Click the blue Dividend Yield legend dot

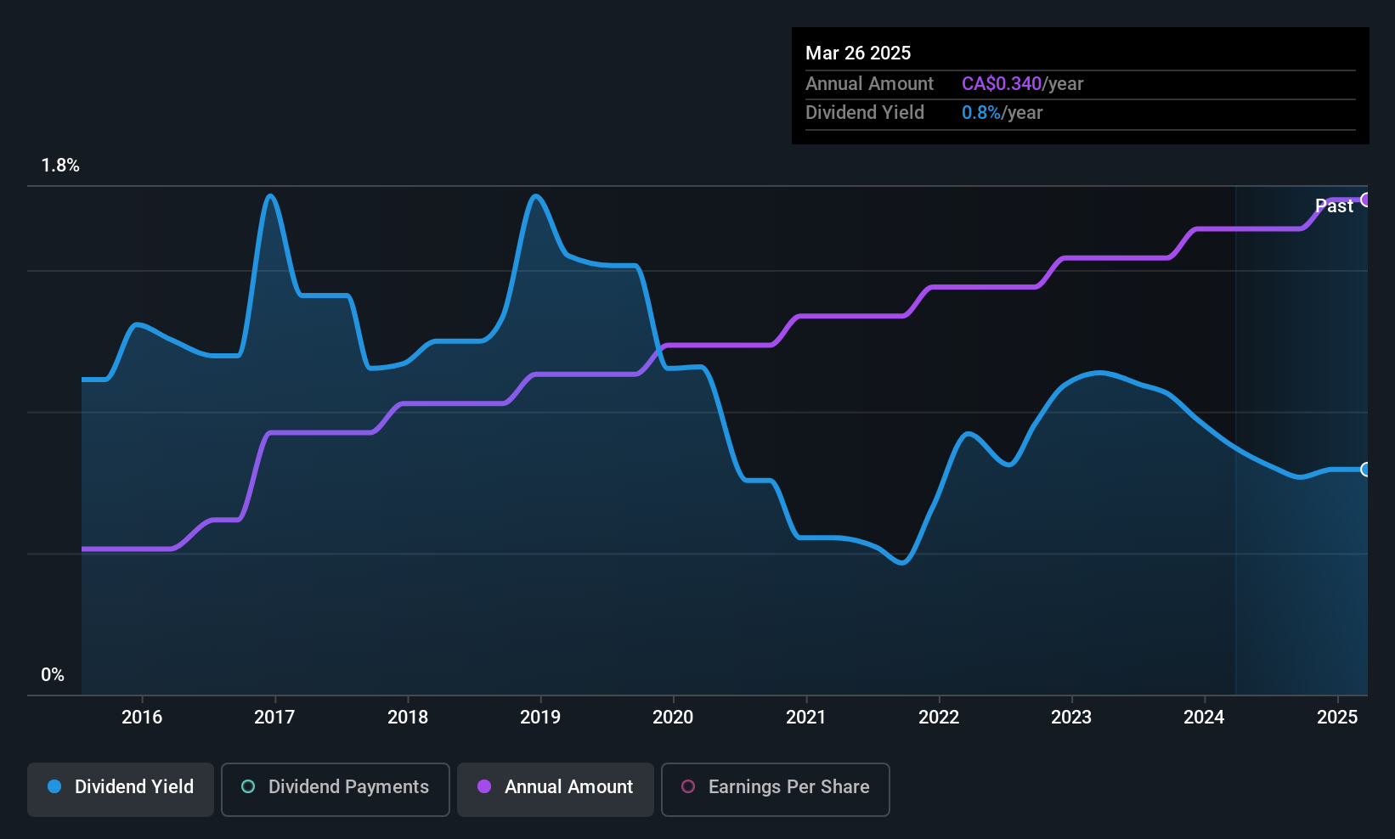[54, 786]
